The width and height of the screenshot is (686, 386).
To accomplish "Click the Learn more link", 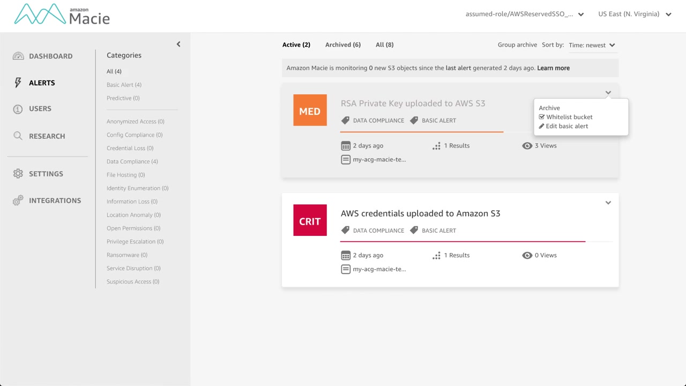I will [x=553, y=68].
